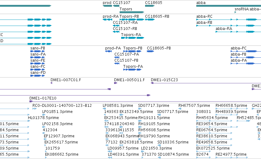Select the CG15107 gene label

coord(121,3)
